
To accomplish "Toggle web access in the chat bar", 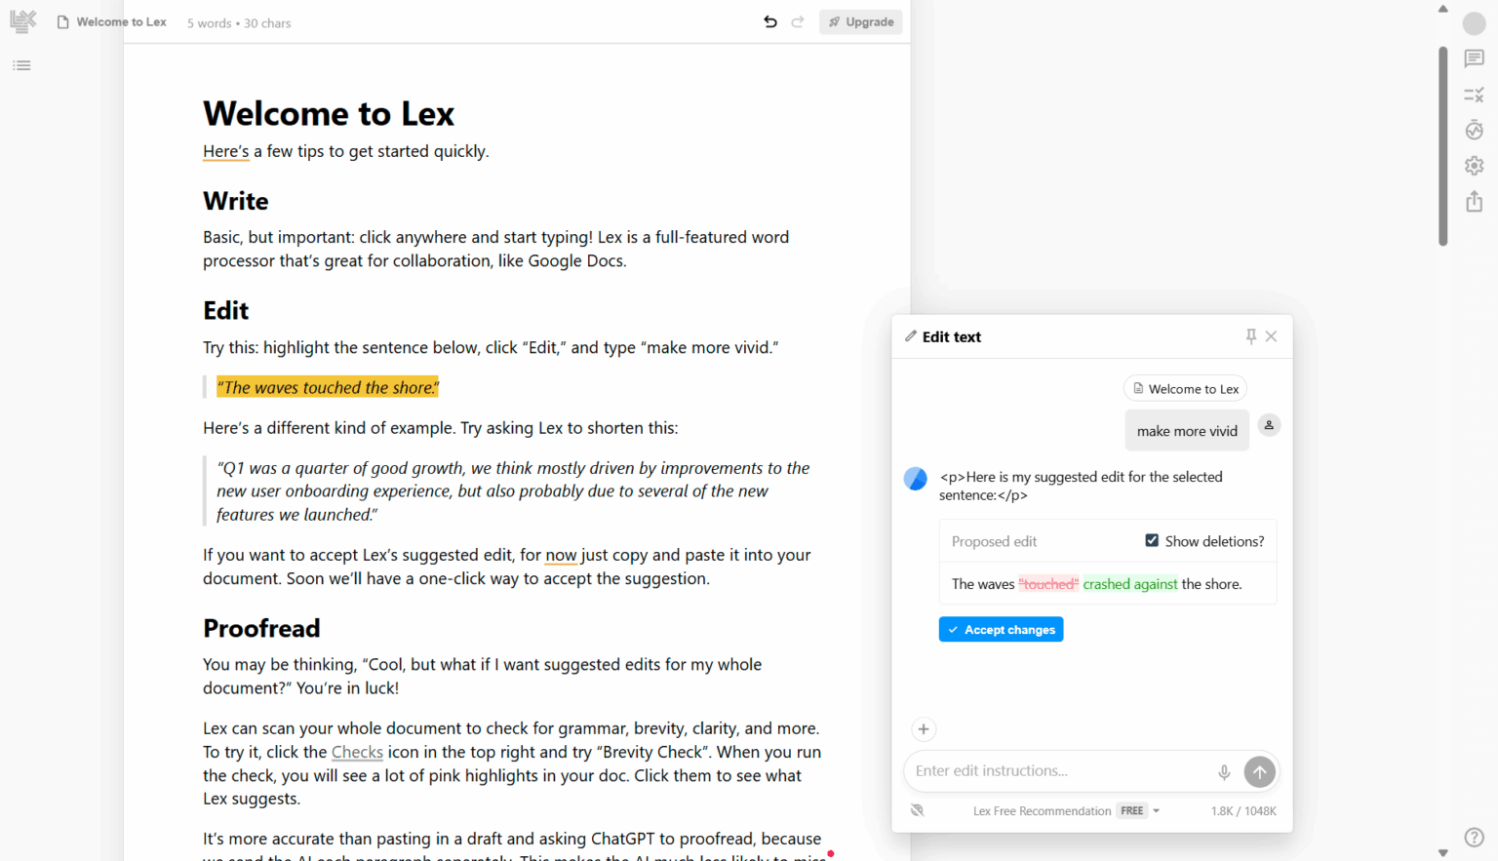I will pyautogui.click(x=917, y=809).
